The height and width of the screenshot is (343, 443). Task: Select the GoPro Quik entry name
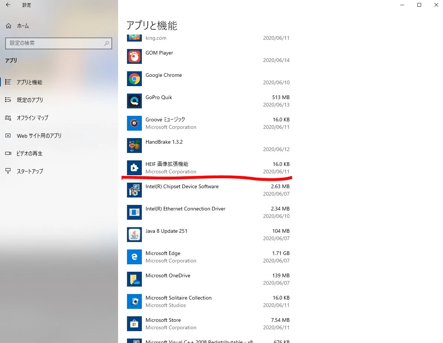pyautogui.click(x=159, y=98)
